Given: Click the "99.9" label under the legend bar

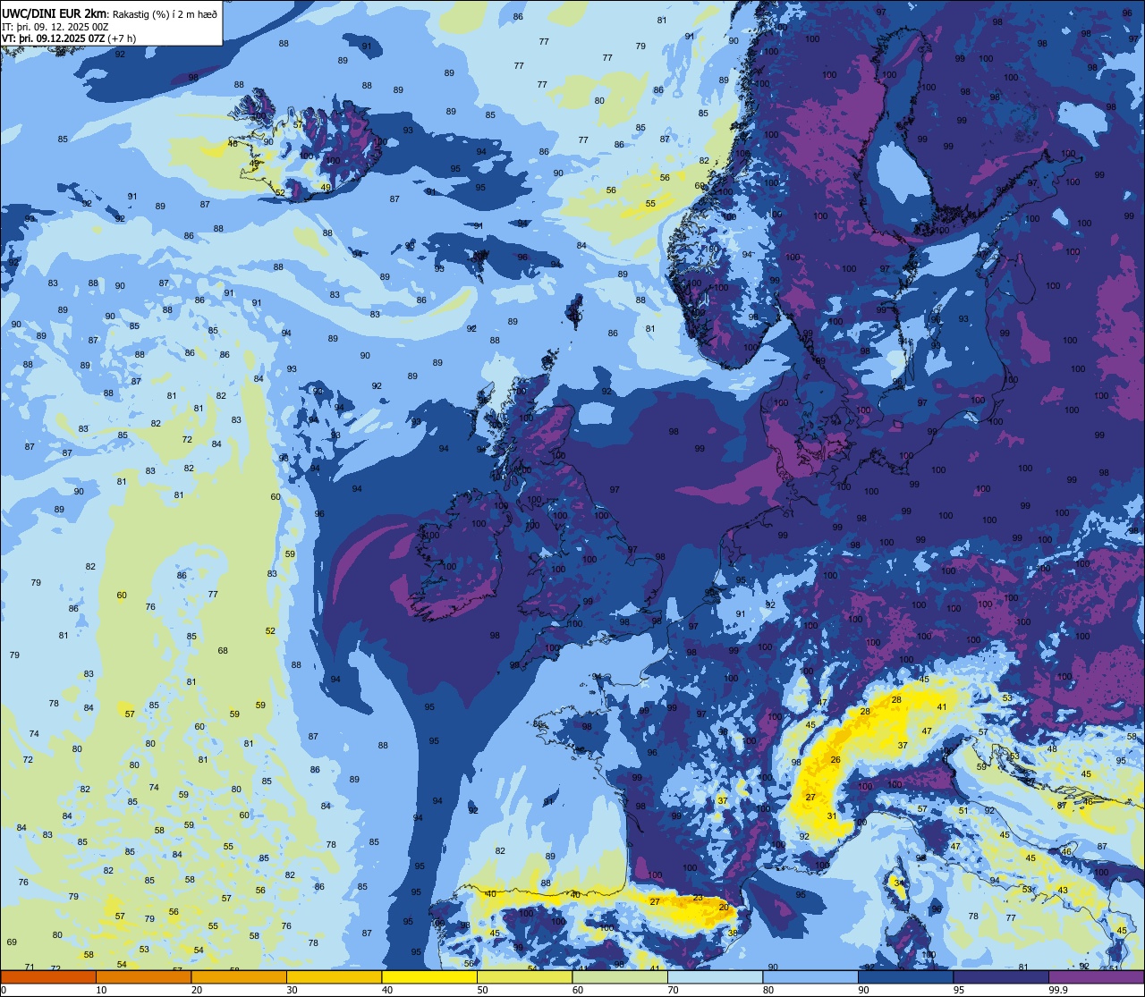Looking at the screenshot, I should (x=1058, y=990).
